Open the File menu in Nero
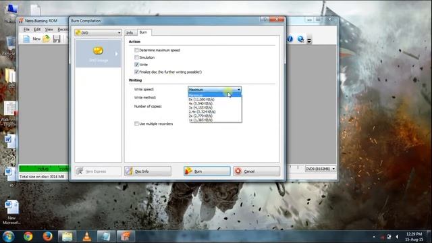 pos(26,29)
